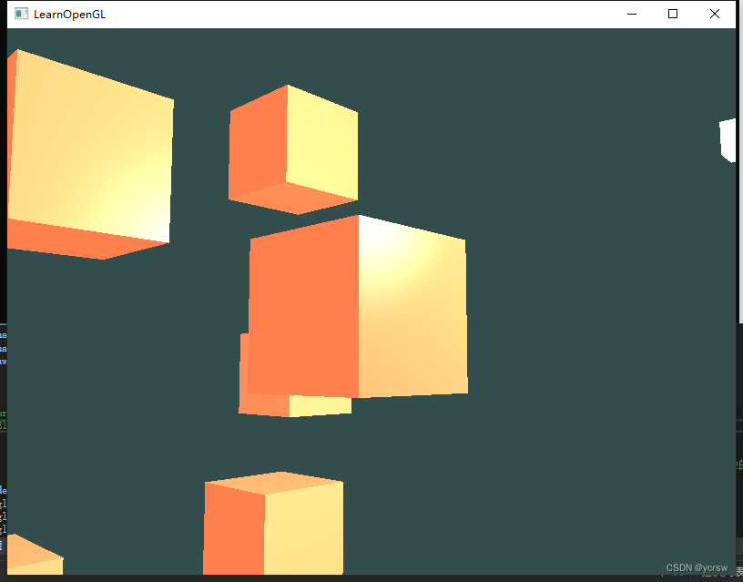This screenshot has height=582, width=743.
Task: Click the code editor sliver on left edge
Action: [4, 364]
